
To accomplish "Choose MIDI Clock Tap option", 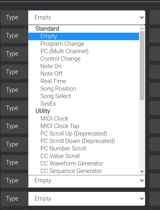I will (x=84, y=126).
